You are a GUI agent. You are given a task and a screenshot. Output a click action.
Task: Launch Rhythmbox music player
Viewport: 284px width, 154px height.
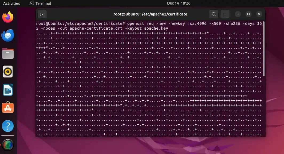[x=8, y=72]
